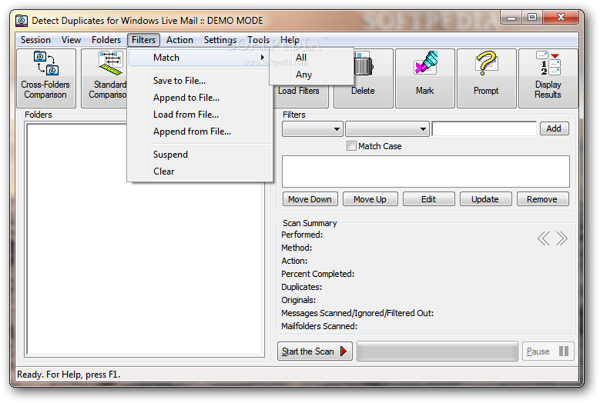Click the Move Down button
The image size is (600, 403).
(310, 199)
